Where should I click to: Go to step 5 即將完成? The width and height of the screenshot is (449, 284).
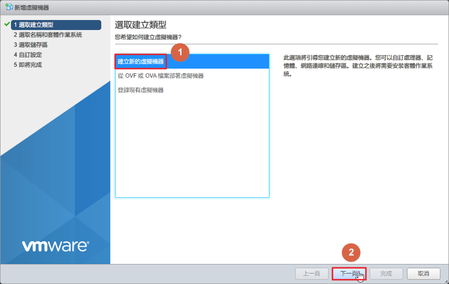pos(28,65)
